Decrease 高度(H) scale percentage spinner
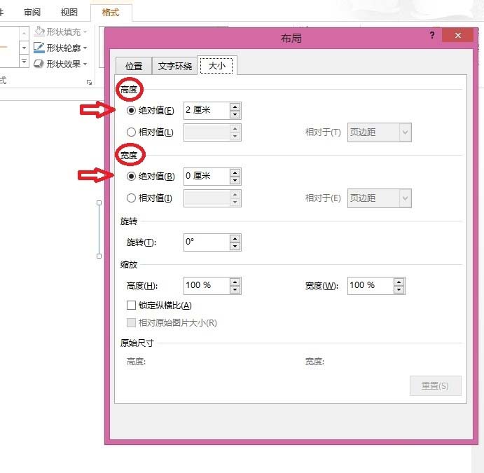 point(235,290)
